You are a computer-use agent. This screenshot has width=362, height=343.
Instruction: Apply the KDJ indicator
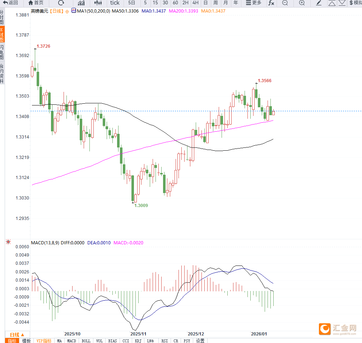[138, 341]
